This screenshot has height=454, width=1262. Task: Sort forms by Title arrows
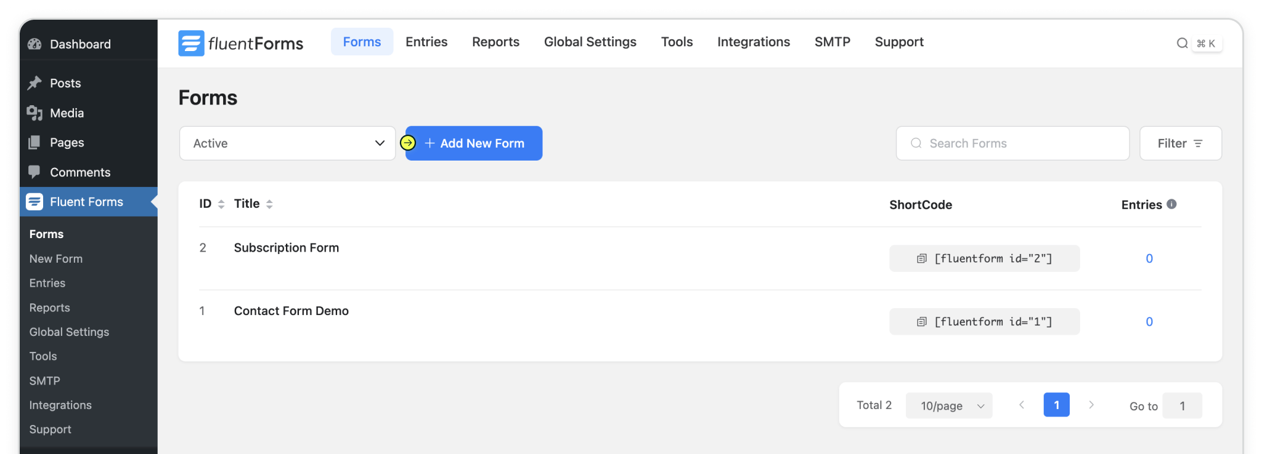coord(269,204)
